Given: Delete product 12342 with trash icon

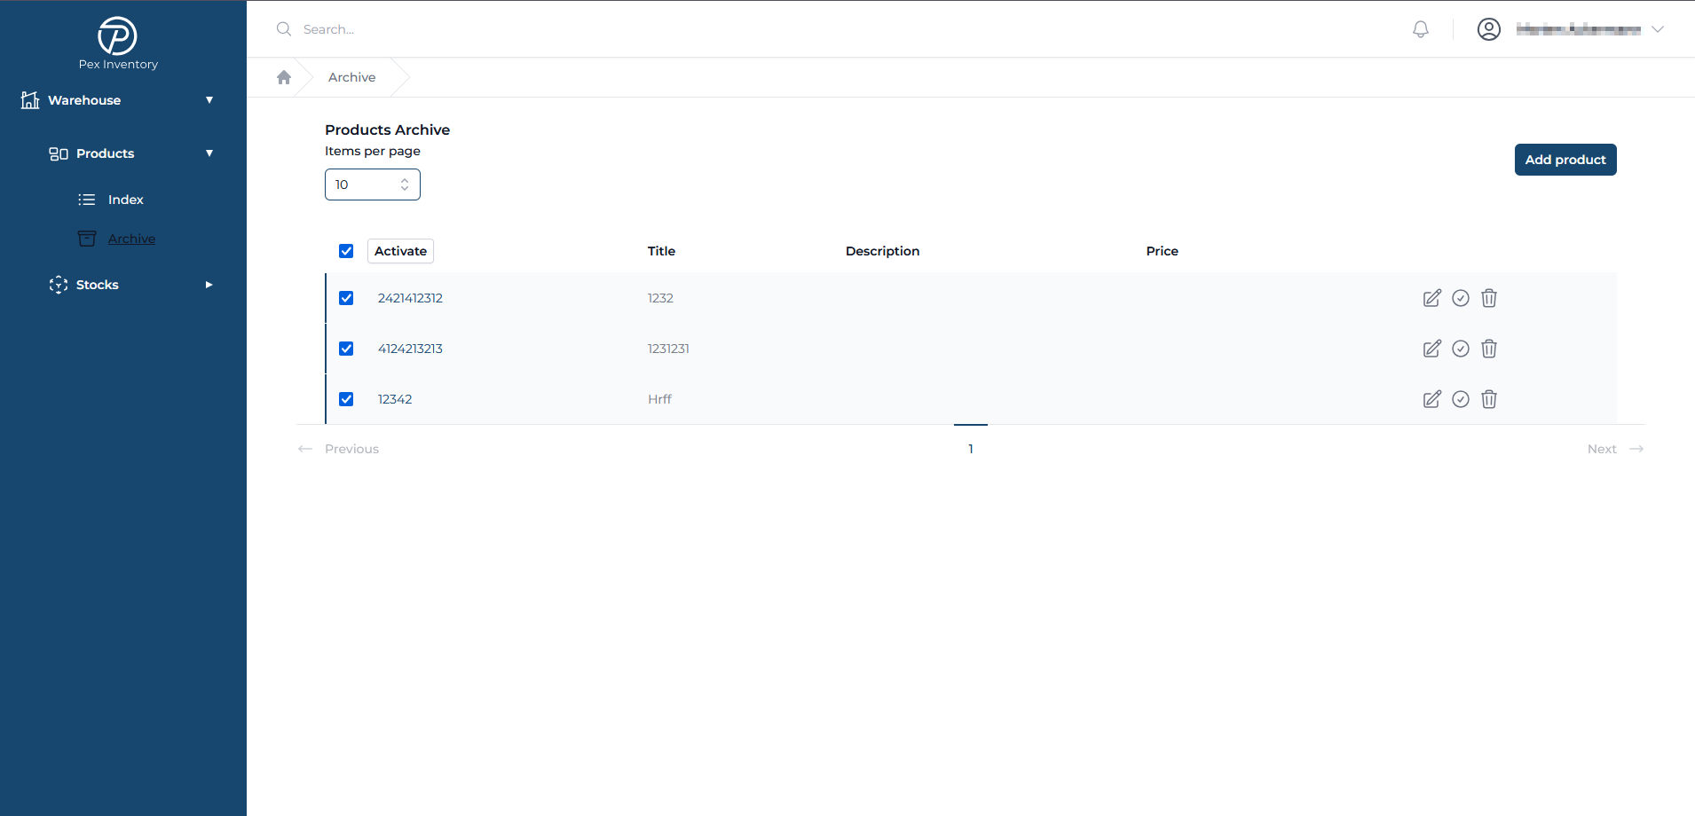Looking at the screenshot, I should [x=1488, y=399].
